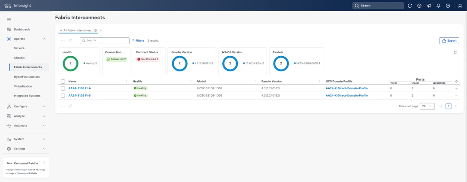This screenshot has width=467, height=182.
Task: Click the lightning bolt column settings icon
Action: (457, 81)
